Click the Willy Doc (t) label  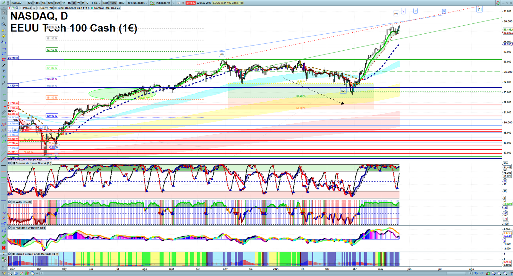pyautogui.click(x=23, y=202)
